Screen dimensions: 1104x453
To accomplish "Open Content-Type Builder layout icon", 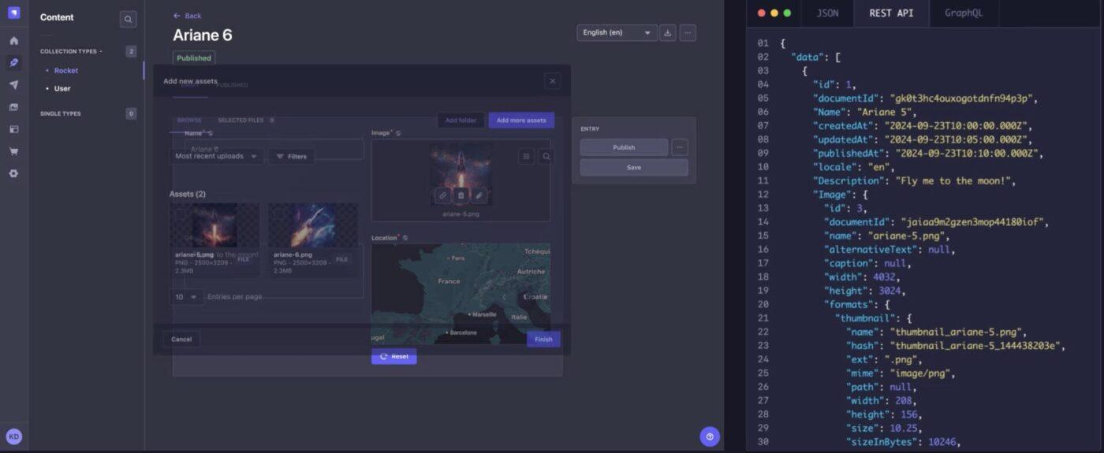I will click(x=13, y=129).
